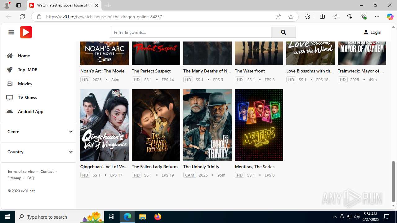Click the magnifier search button

[283, 32]
